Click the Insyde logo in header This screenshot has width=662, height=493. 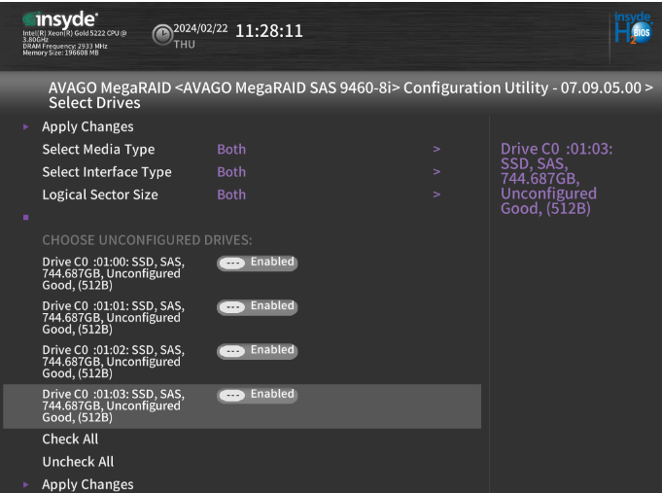(59, 19)
